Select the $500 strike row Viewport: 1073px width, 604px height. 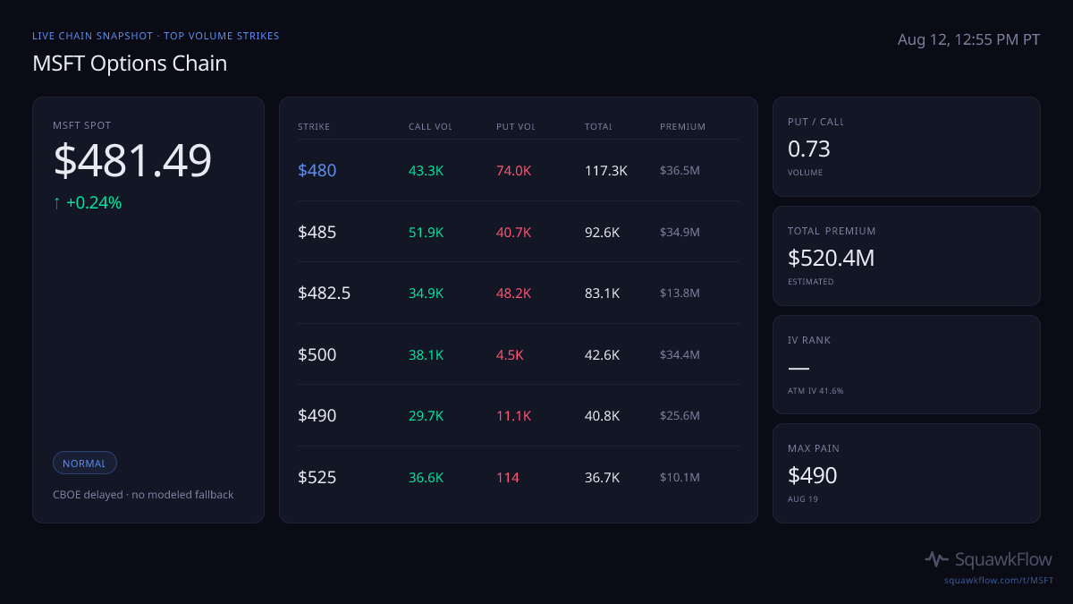519,354
